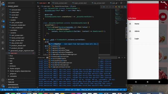Open the Testing flask view

tap(3, 32)
